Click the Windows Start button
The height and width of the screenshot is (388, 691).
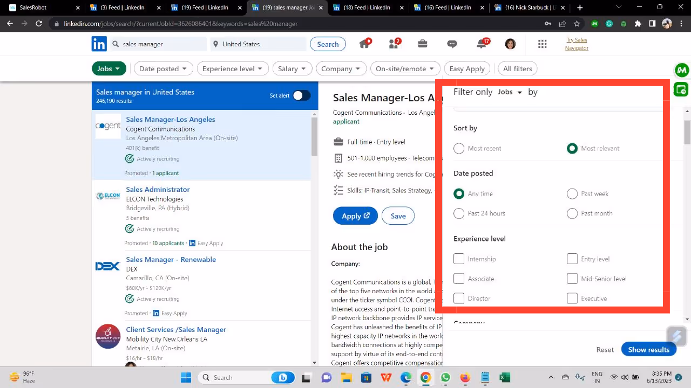[186, 377]
